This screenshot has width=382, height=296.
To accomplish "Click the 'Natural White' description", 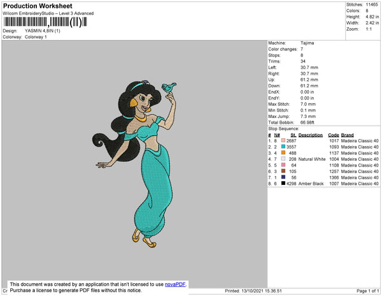I will coord(312,159).
